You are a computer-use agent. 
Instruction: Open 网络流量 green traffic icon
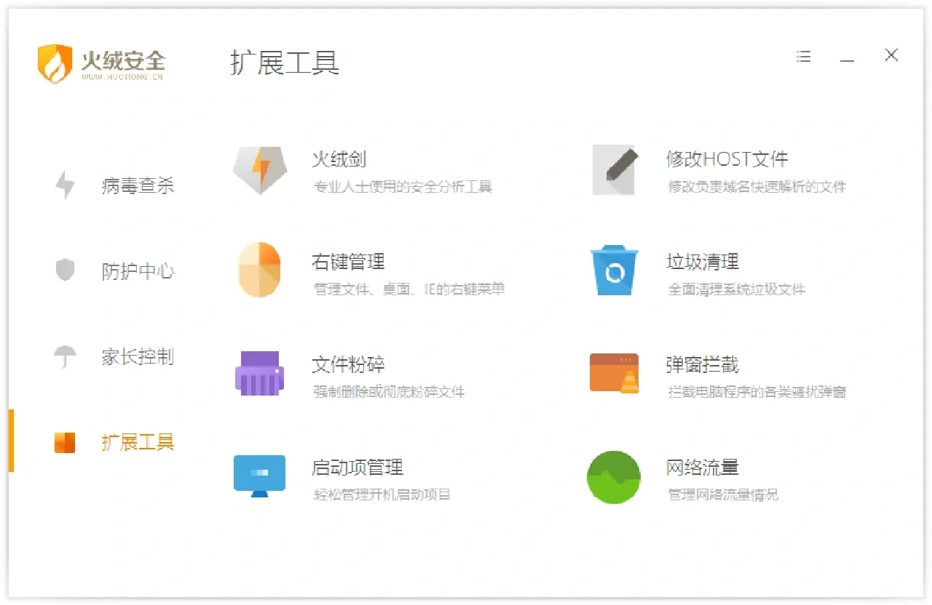614,477
